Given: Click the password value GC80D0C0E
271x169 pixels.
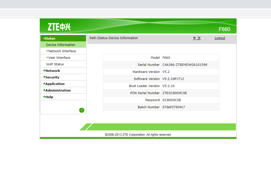Looking at the screenshot, I should pyautogui.click(x=172, y=100).
